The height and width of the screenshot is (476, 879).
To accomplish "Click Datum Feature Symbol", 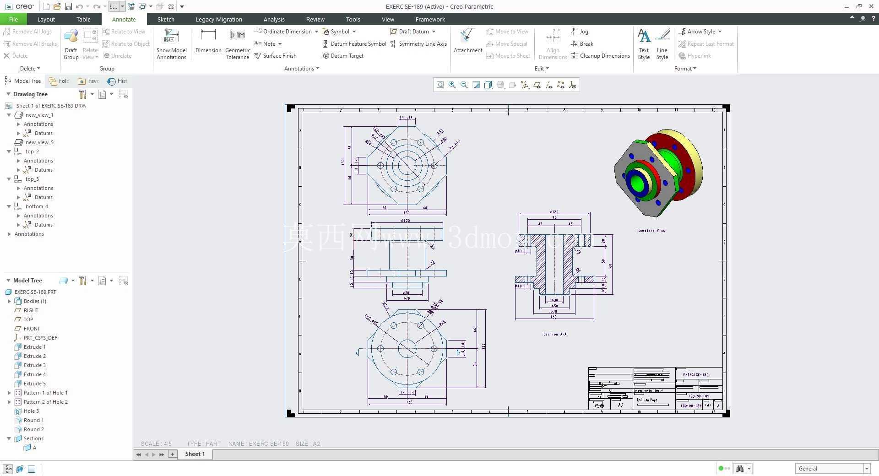I will (354, 44).
